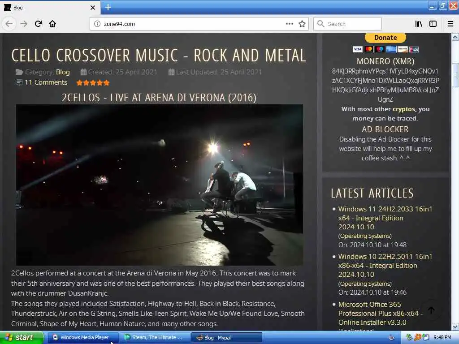Close the Blog tab
Screen dimensions: 459x344
click(93, 8)
